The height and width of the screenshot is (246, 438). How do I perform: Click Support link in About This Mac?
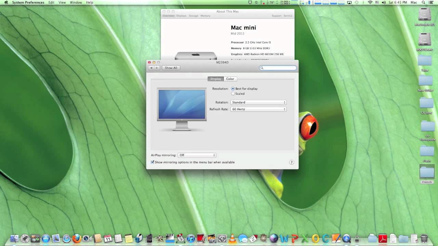tap(276, 16)
